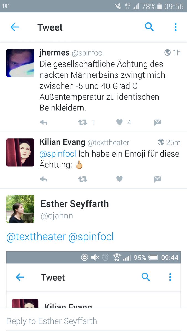
Task: View Esther Seyffarth's profile photo
Action: (20, 209)
